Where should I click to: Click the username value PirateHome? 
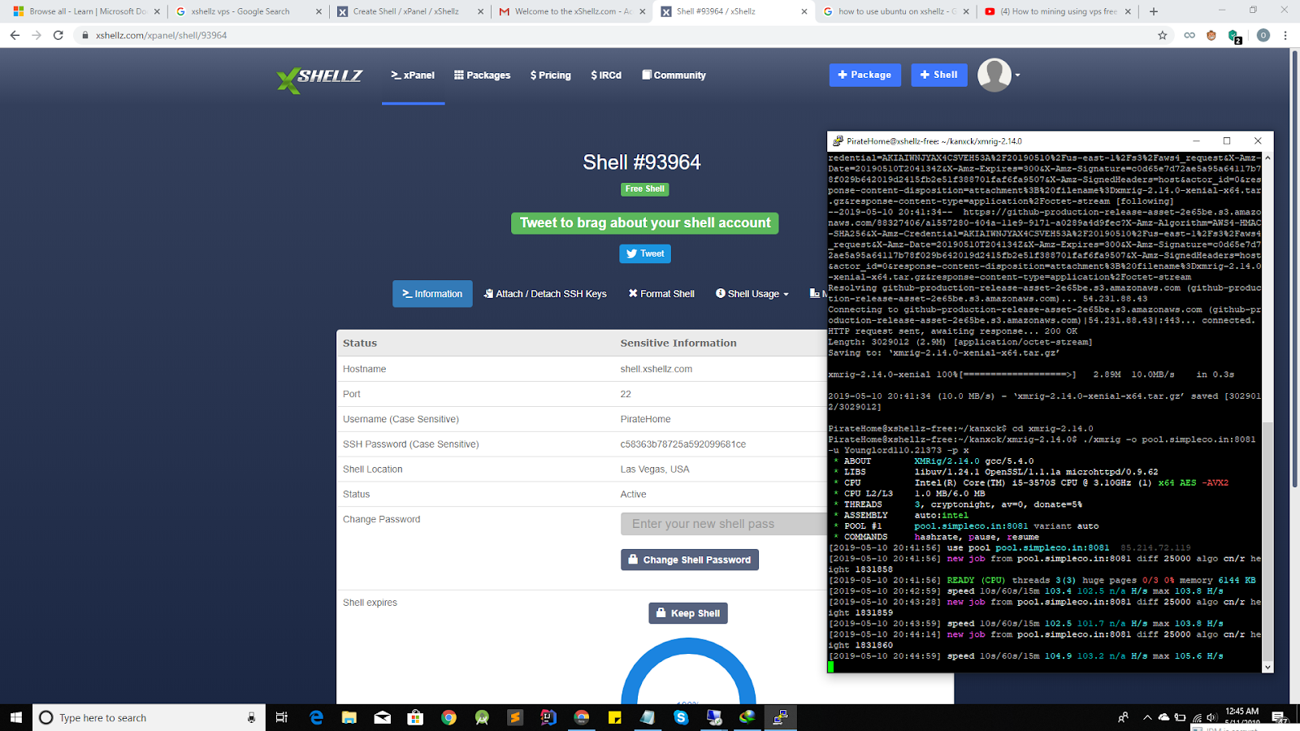click(x=646, y=419)
